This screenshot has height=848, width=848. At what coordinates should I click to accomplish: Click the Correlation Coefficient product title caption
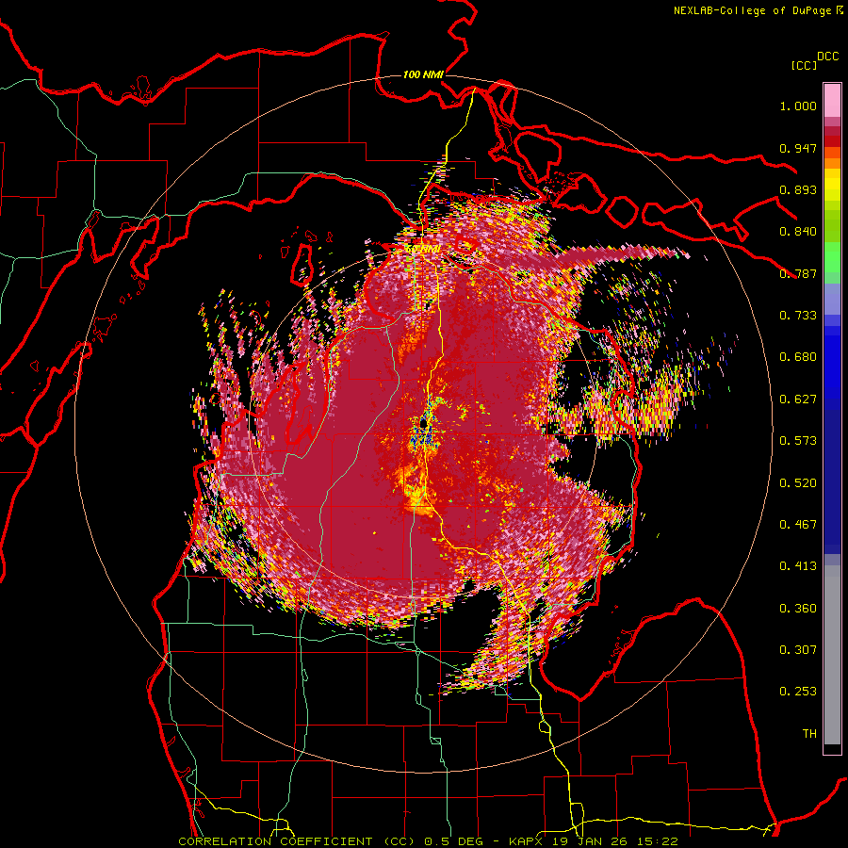[428, 841]
